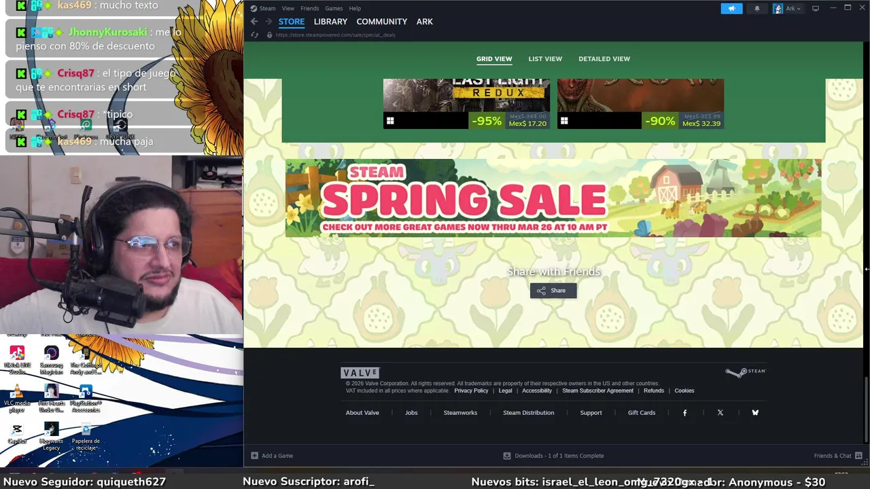Image resolution: width=870 pixels, height=489 pixels.
Task: Open About Valve footer link
Action: click(x=362, y=413)
